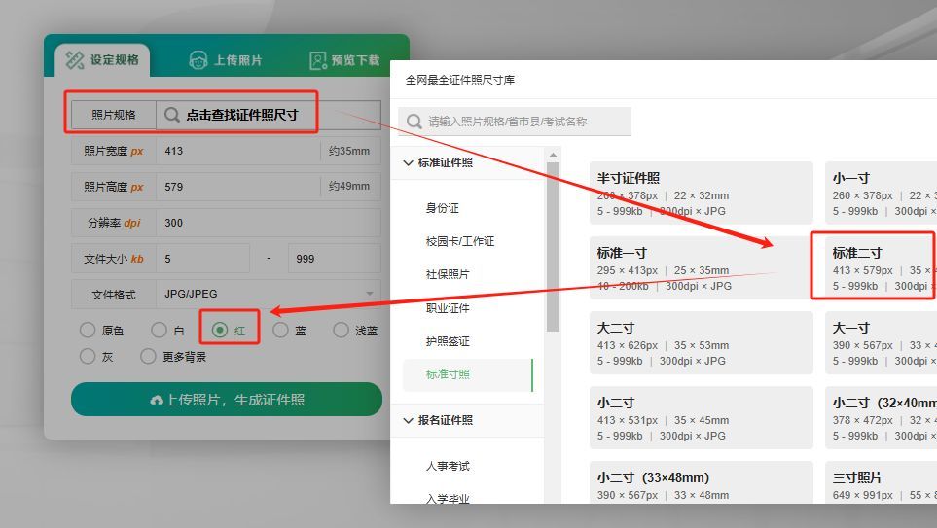The width and height of the screenshot is (937, 528).
Task: Choose 小二寸 (33×48mm) size card
Action: pos(701,482)
